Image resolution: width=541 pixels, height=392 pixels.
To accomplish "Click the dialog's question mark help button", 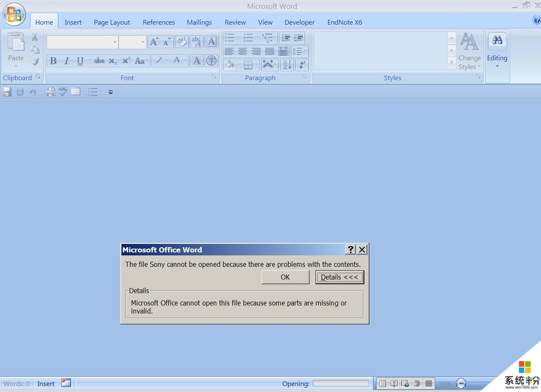I will 350,249.
